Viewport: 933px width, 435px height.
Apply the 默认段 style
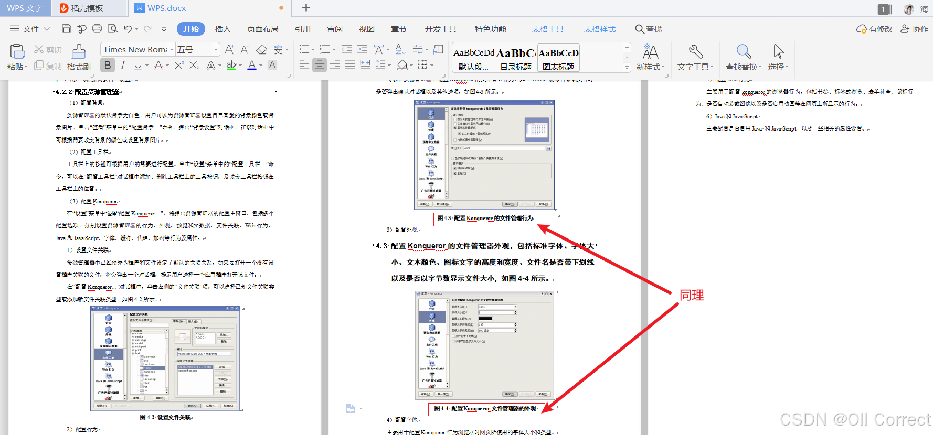473,58
